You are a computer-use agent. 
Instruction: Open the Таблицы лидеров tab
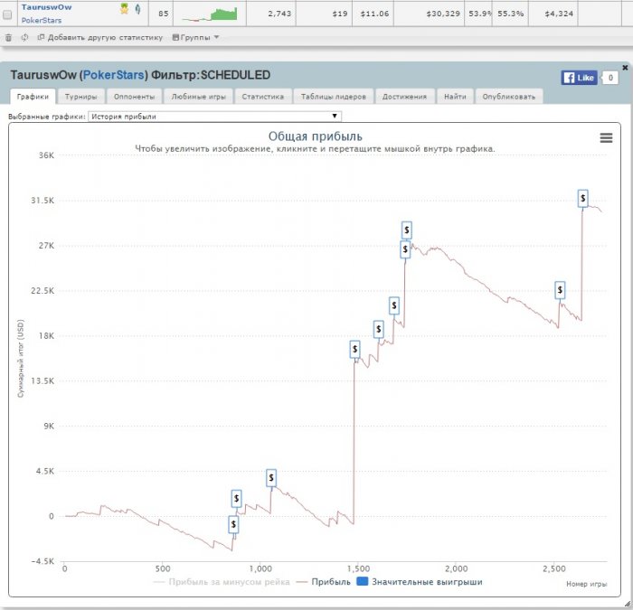pos(333,97)
